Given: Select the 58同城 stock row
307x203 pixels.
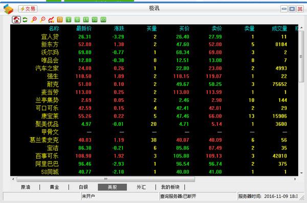Looking at the screenshot, I should coord(154,172).
